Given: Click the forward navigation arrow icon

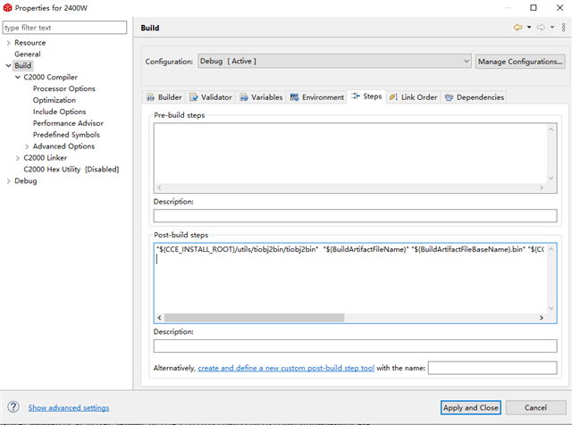Looking at the screenshot, I should (541, 28).
